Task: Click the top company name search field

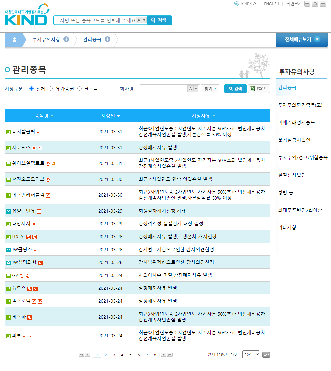Action: pos(95,20)
